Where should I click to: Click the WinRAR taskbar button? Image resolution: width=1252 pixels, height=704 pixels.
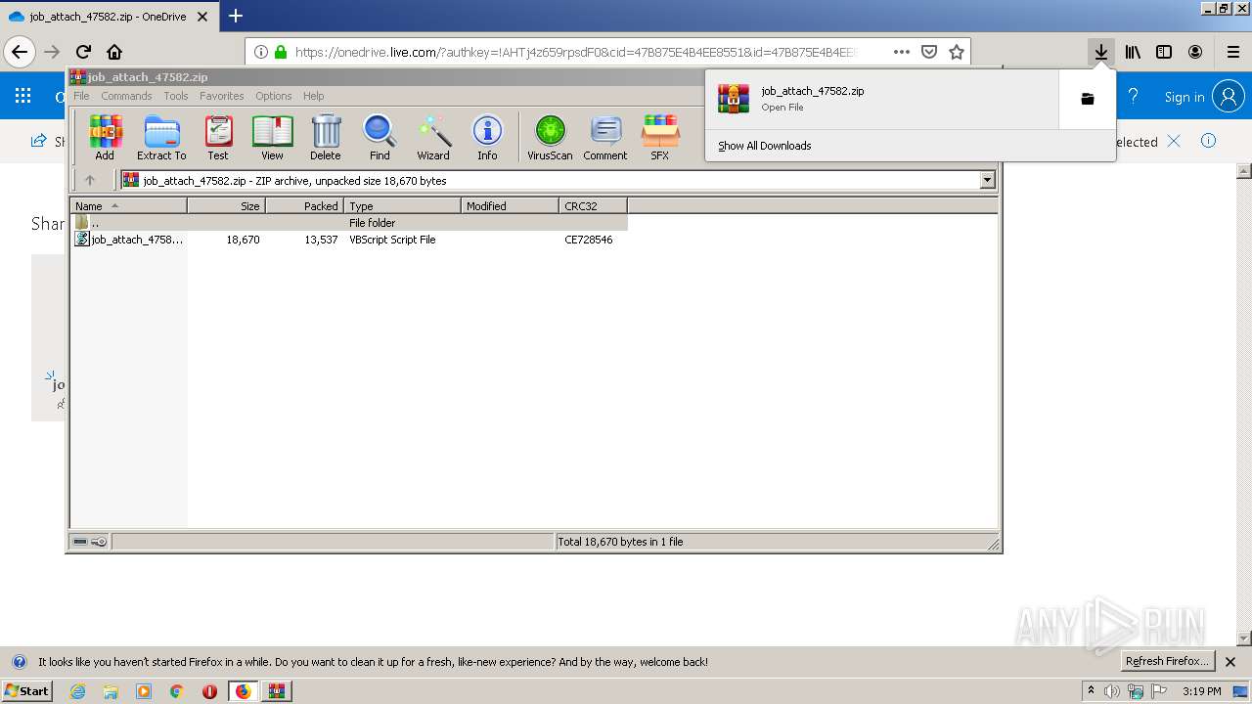coord(277,690)
